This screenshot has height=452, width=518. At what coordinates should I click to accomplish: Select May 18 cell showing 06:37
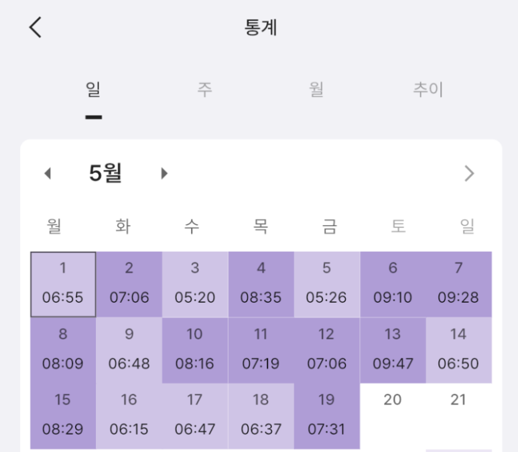pyautogui.click(x=261, y=416)
